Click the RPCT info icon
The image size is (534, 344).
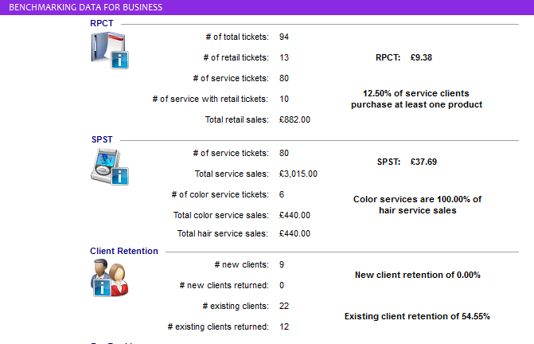(x=109, y=51)
